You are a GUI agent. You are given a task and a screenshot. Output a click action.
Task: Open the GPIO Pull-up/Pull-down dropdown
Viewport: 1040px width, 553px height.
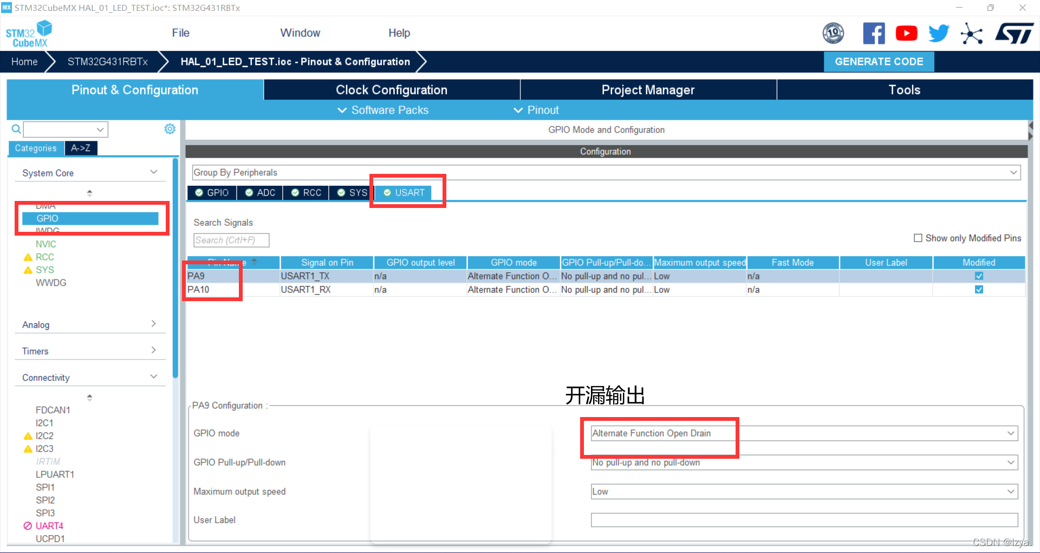(x=804, y=463)
